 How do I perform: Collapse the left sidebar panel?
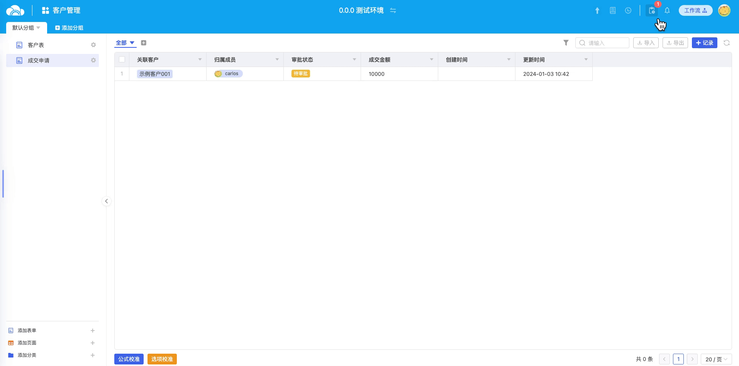(106, 201)
